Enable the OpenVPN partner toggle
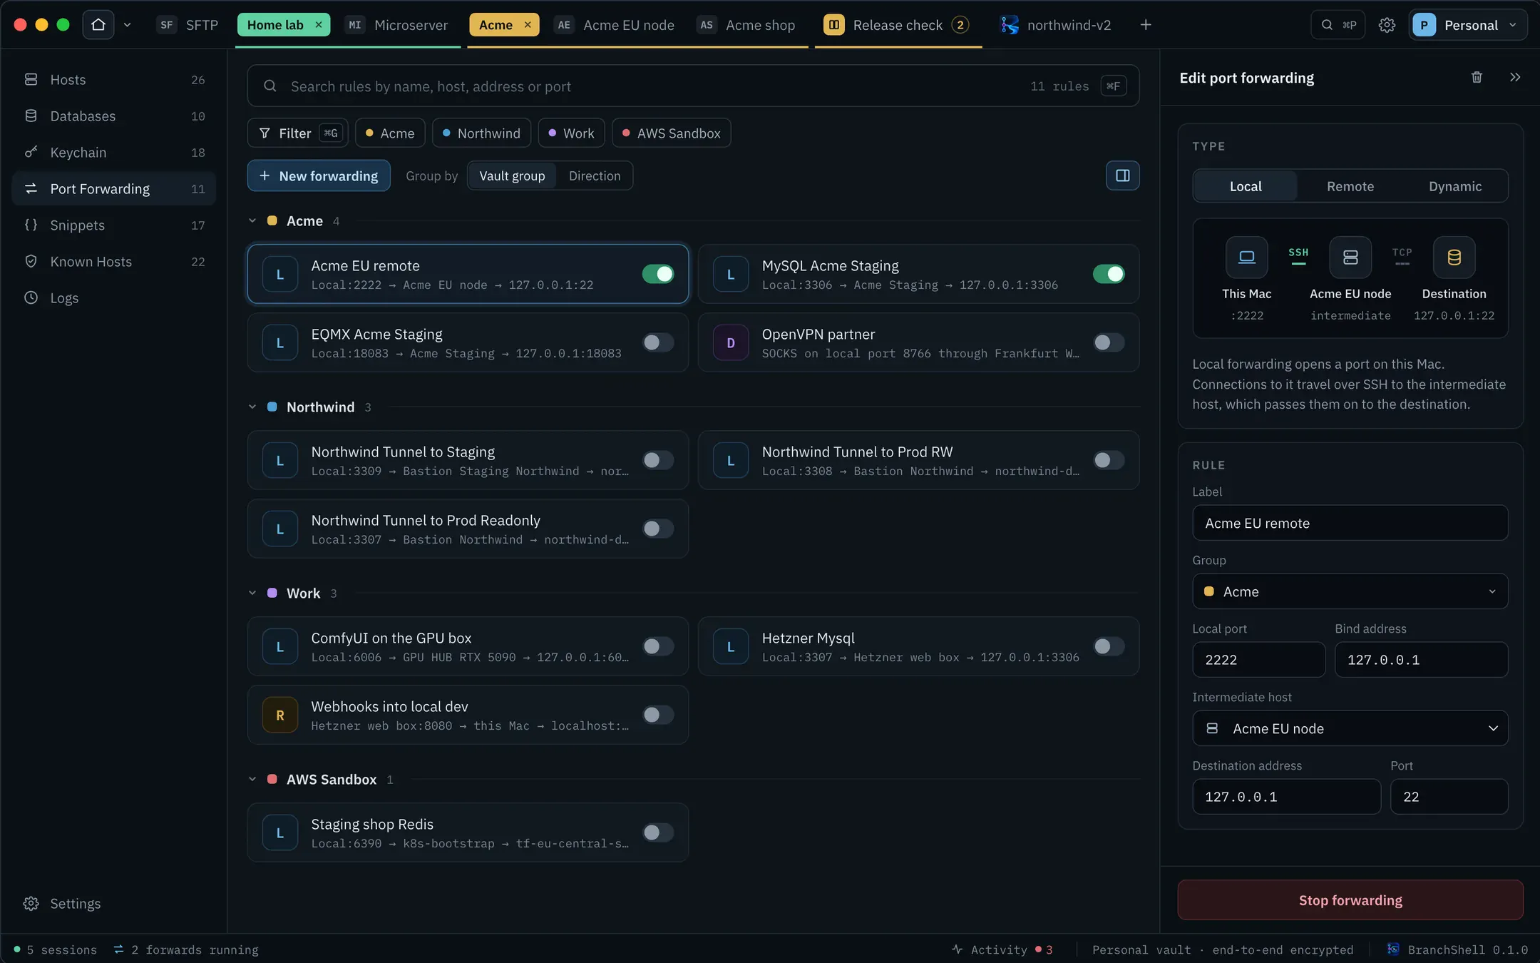The width and height of the screenshot is (1540, 963). [1109, 342]
